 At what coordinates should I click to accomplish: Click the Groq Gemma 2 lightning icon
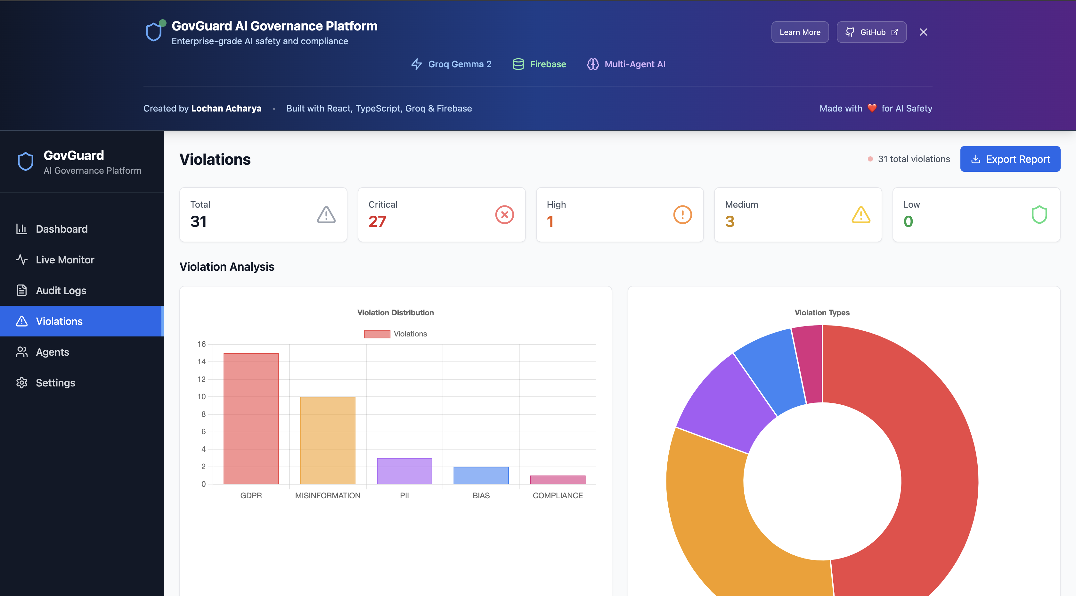[x=416, y=64]
